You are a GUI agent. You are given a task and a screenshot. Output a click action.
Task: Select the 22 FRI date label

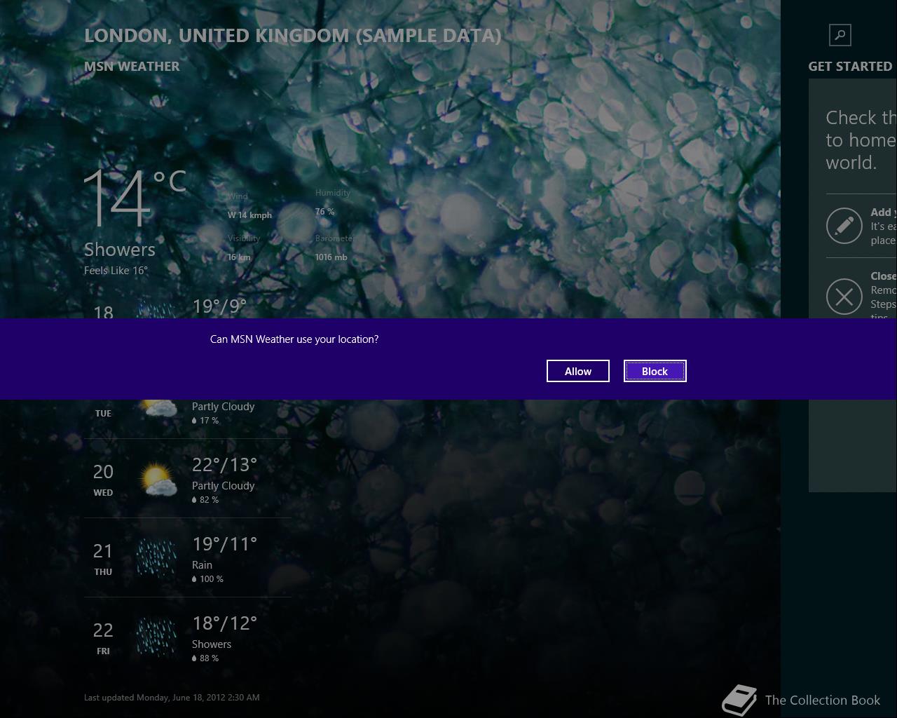103,638
